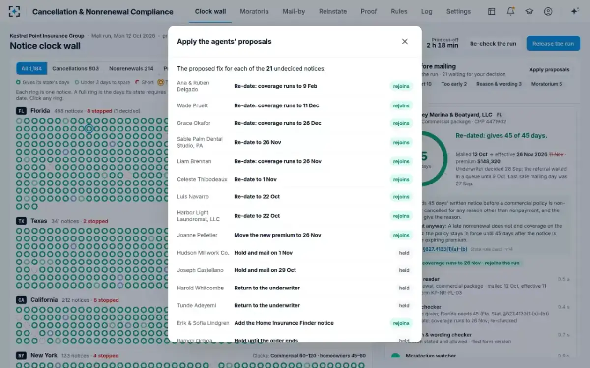Click the rejoins chip on Celeste Thibodeaux's row
This screenshot has height=368, width=590.
(401, 179)
